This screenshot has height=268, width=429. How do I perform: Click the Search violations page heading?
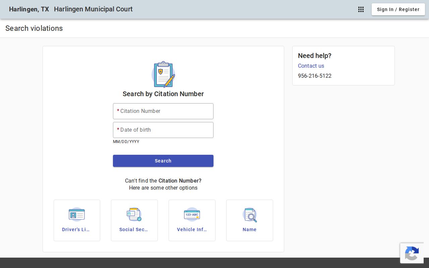coord(34,28)
